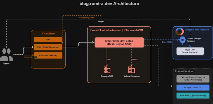
Task: Select the DNS box in Cloudflare
Action: tap(48, 40)
